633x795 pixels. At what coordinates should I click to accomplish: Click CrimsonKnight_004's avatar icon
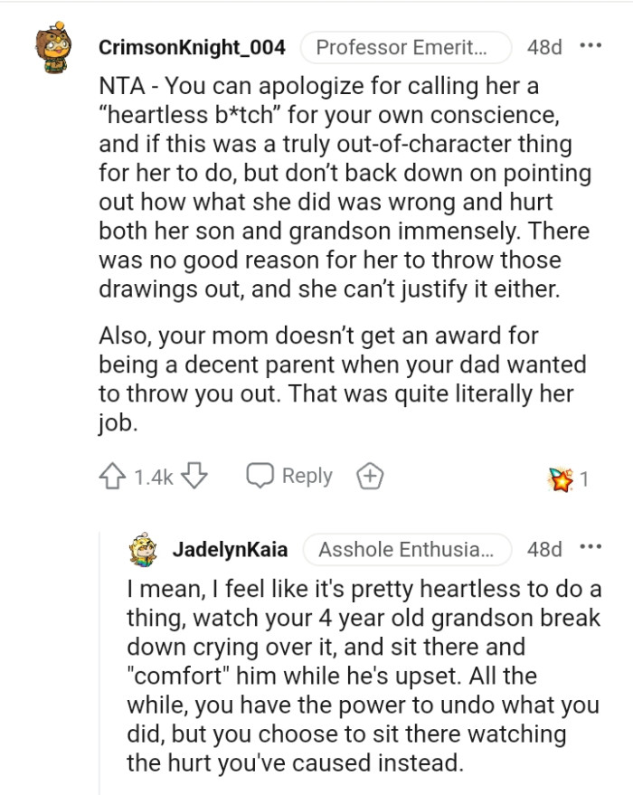[x=54, y=44]
